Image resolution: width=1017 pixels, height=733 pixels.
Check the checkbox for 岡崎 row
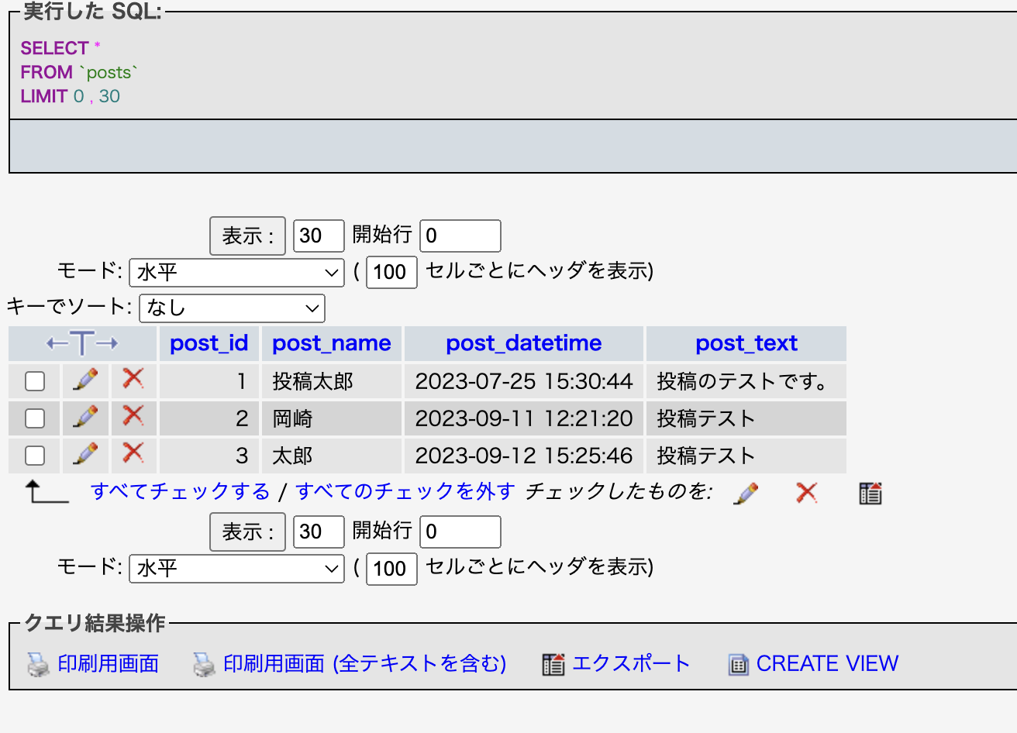tap(34, 418)
